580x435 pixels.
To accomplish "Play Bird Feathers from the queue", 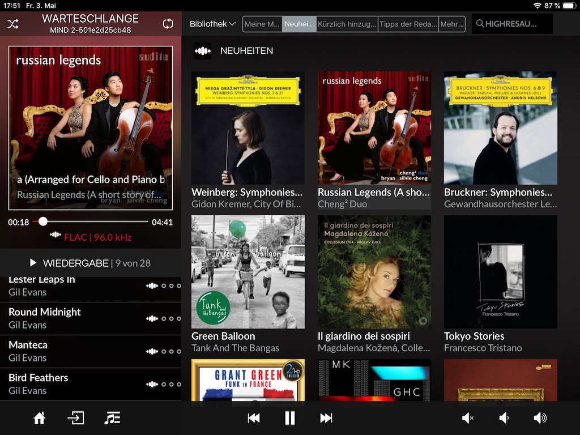I will pyautogui.click(x=91, y=385).
